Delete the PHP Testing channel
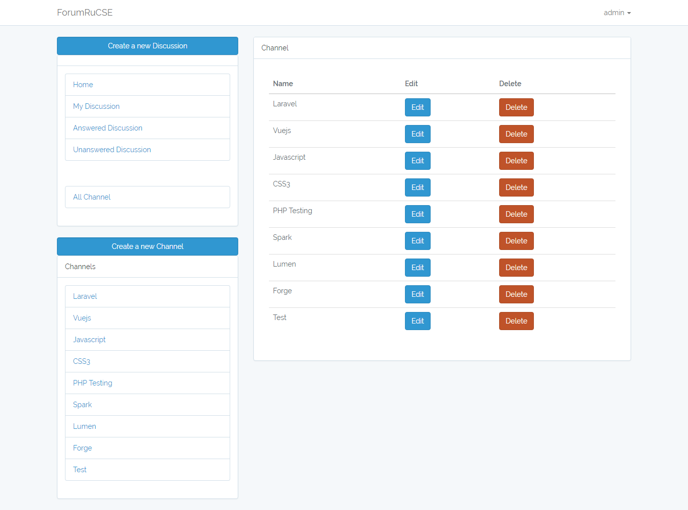Screen dimensions: 688x510 point(516,214)
